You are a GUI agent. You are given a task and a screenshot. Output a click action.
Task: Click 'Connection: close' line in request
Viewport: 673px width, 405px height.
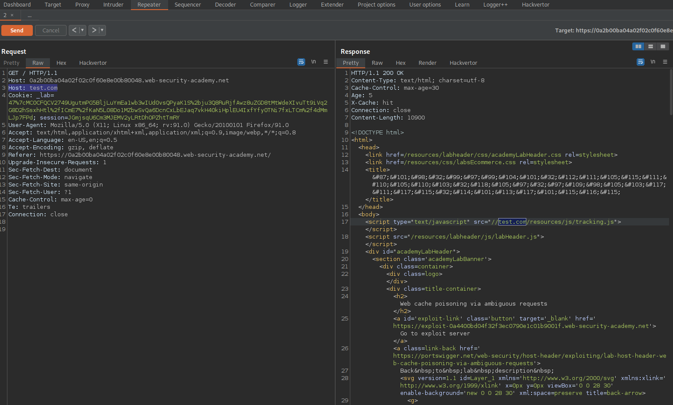tap(38, 215)
